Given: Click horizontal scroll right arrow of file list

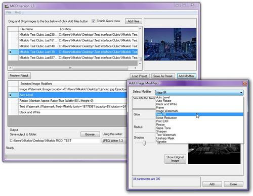Looking at the screenshot, I should (x=135, y=68).
